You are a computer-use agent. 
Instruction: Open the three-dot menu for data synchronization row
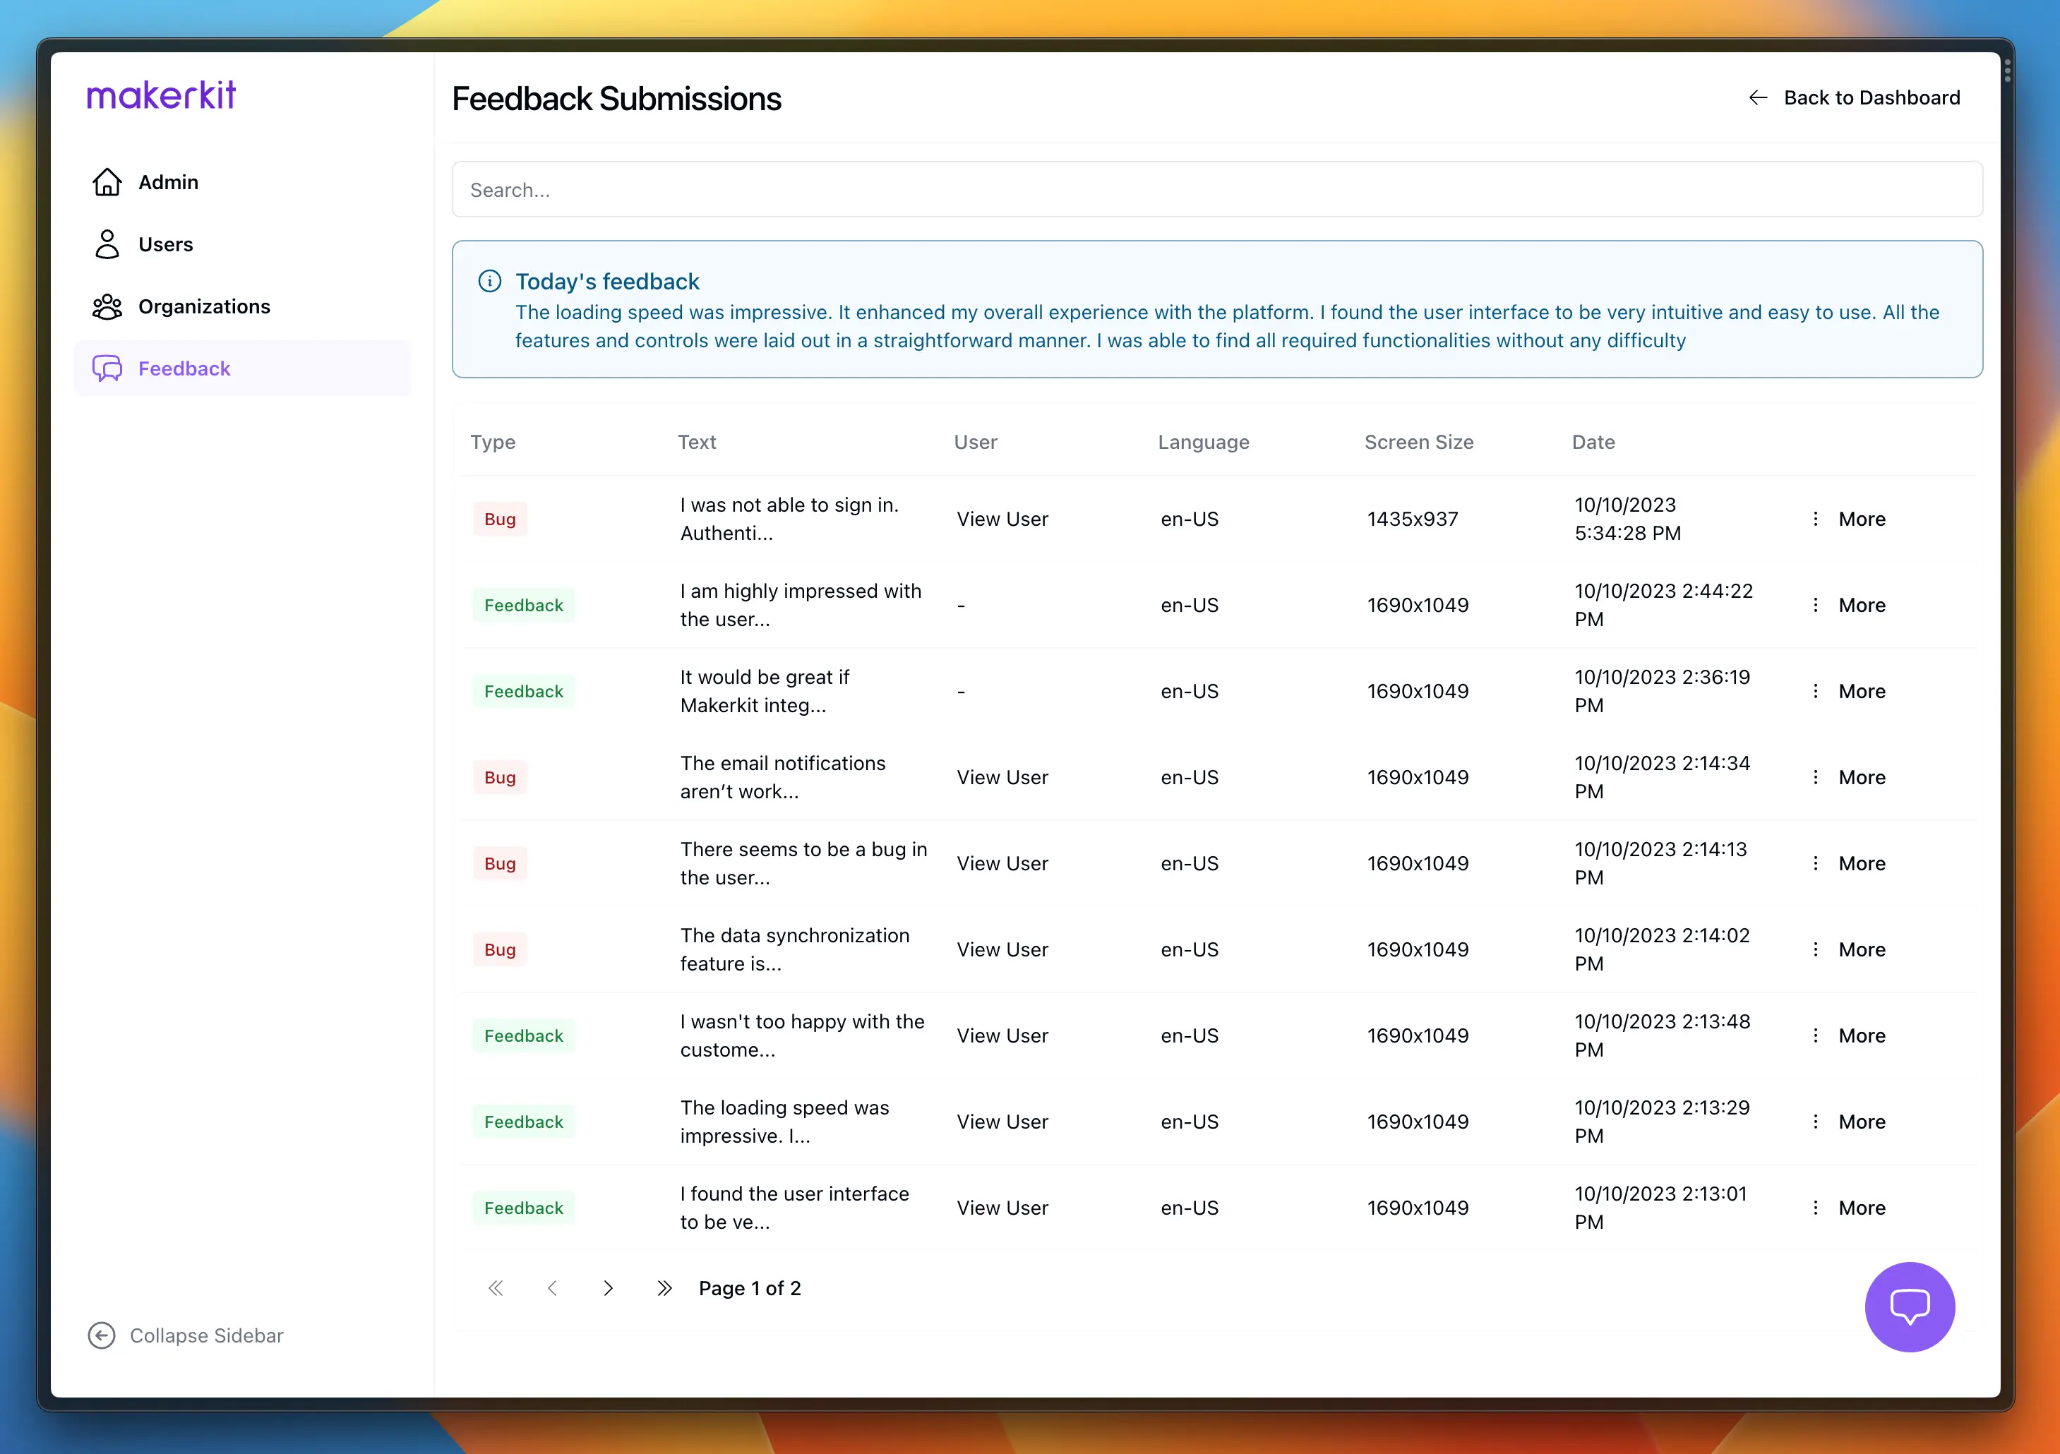click(x=1816, y=950)
